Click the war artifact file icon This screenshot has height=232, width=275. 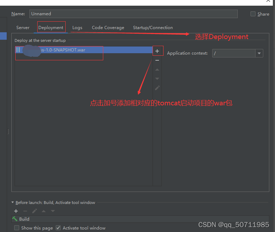pyautogui.click(x=18, y=50)
